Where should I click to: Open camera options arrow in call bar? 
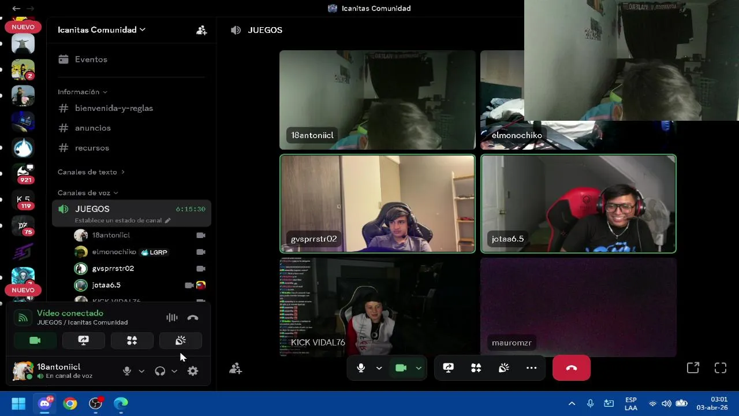(x=419, y=368)
